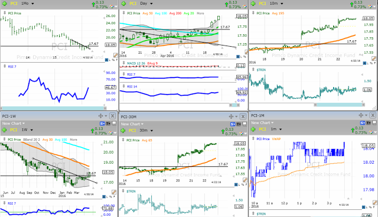Open the New Chart menu in PCI-1W window
This screenshot has height=217, width=378.
coord(14,124)
